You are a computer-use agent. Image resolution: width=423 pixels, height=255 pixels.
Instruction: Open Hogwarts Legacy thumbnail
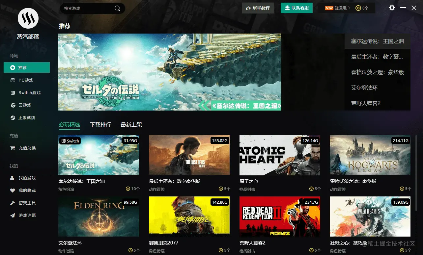pos(370,155)
